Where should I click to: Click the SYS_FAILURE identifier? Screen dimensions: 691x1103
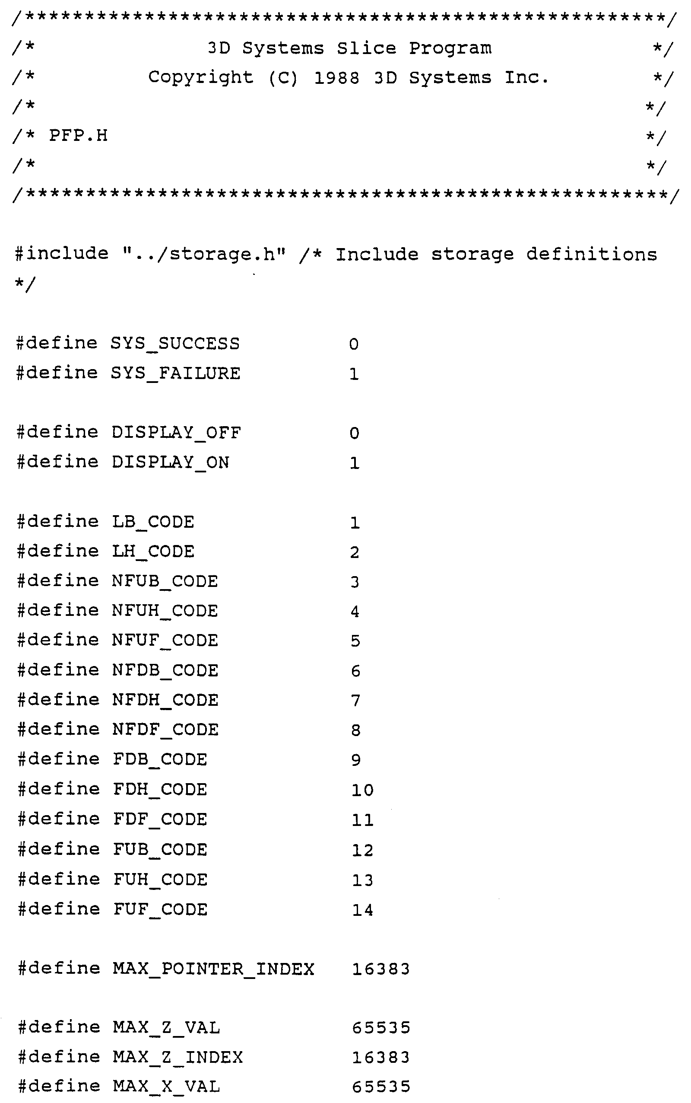(175, 373)
